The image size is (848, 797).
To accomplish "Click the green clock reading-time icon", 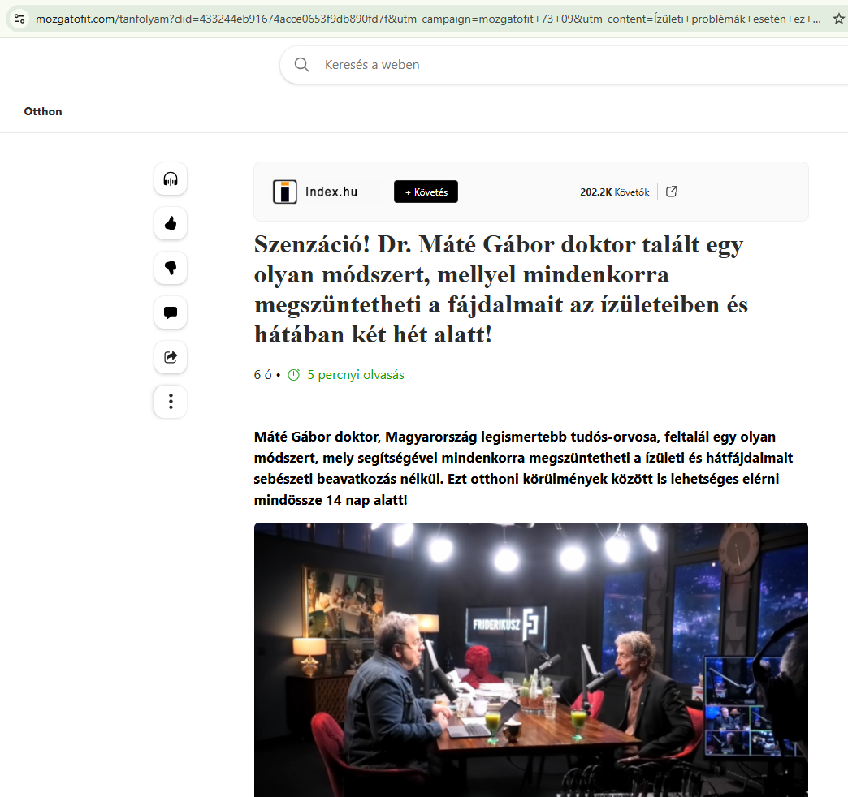I will (294, 374).
